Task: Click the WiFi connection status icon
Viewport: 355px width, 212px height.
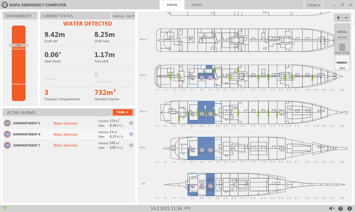Action: 5,208
